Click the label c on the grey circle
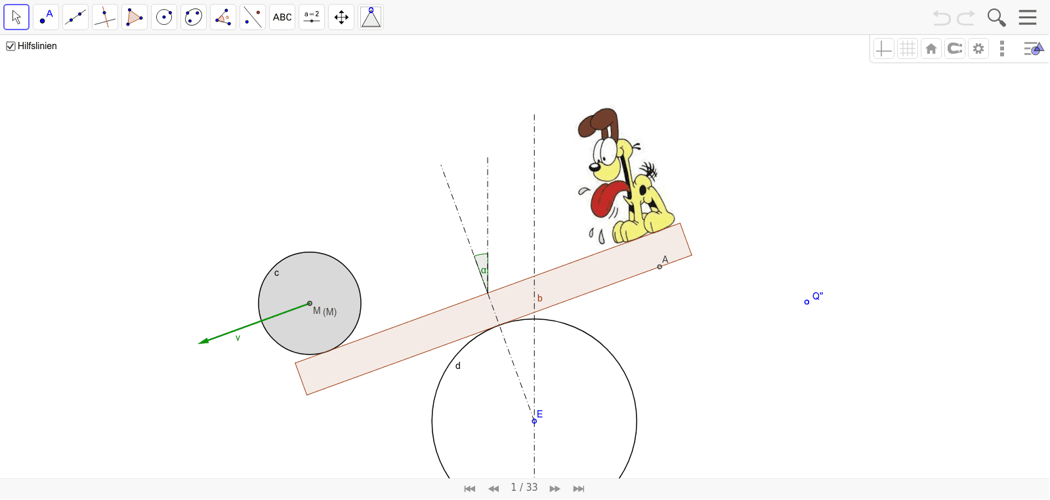Screen dimensions: 1050x500 pyautogui.click(x=277, y=273)
